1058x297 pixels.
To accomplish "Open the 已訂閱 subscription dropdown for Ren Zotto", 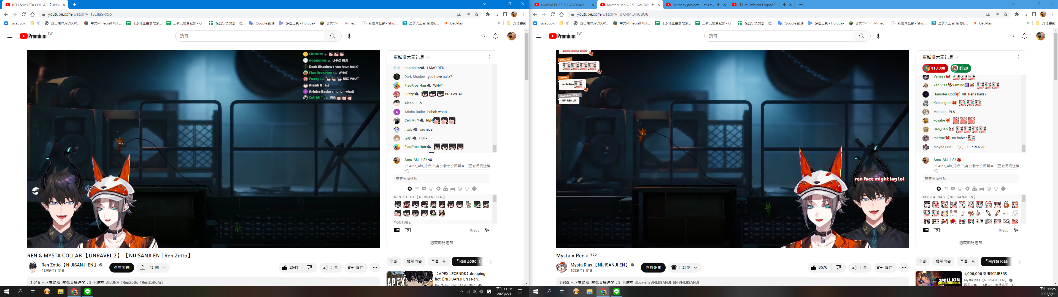I will 153,268.
